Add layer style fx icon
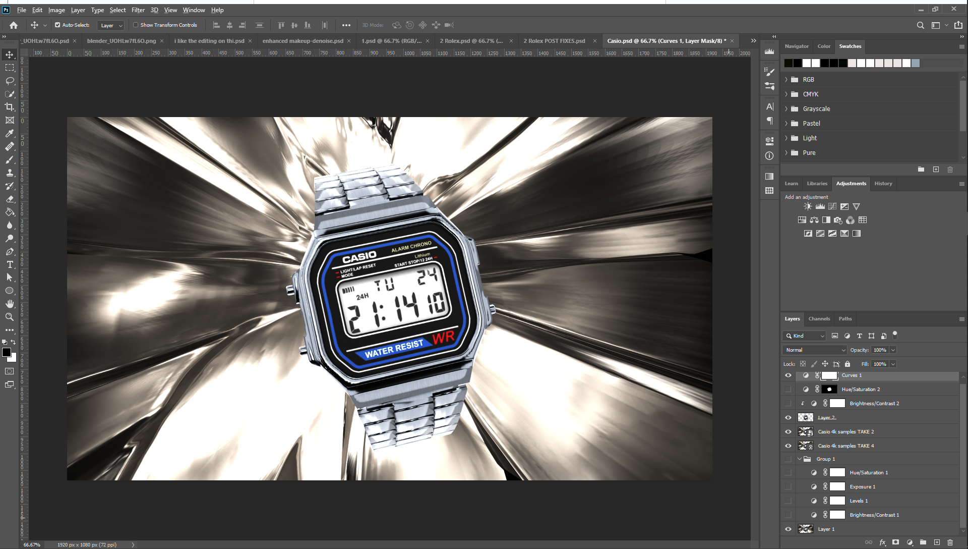 tap(882, 542)
